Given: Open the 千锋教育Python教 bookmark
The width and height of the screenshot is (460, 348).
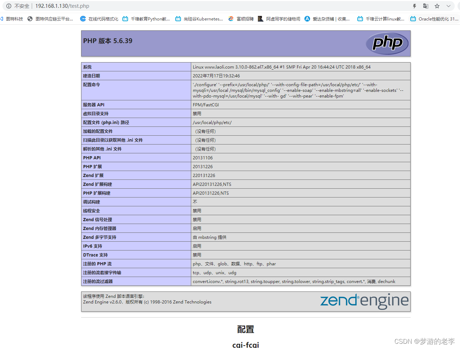Looking at the screenshot, I should point(146,19).
